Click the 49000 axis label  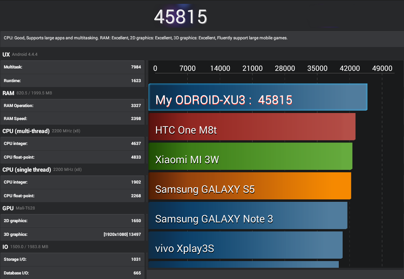[x=382, y=68]
